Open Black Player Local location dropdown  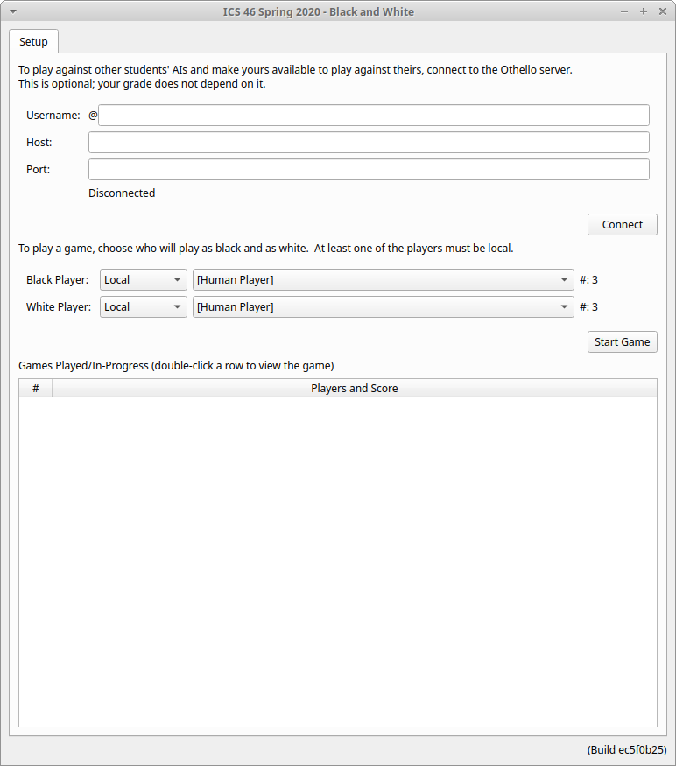[144, 280]
